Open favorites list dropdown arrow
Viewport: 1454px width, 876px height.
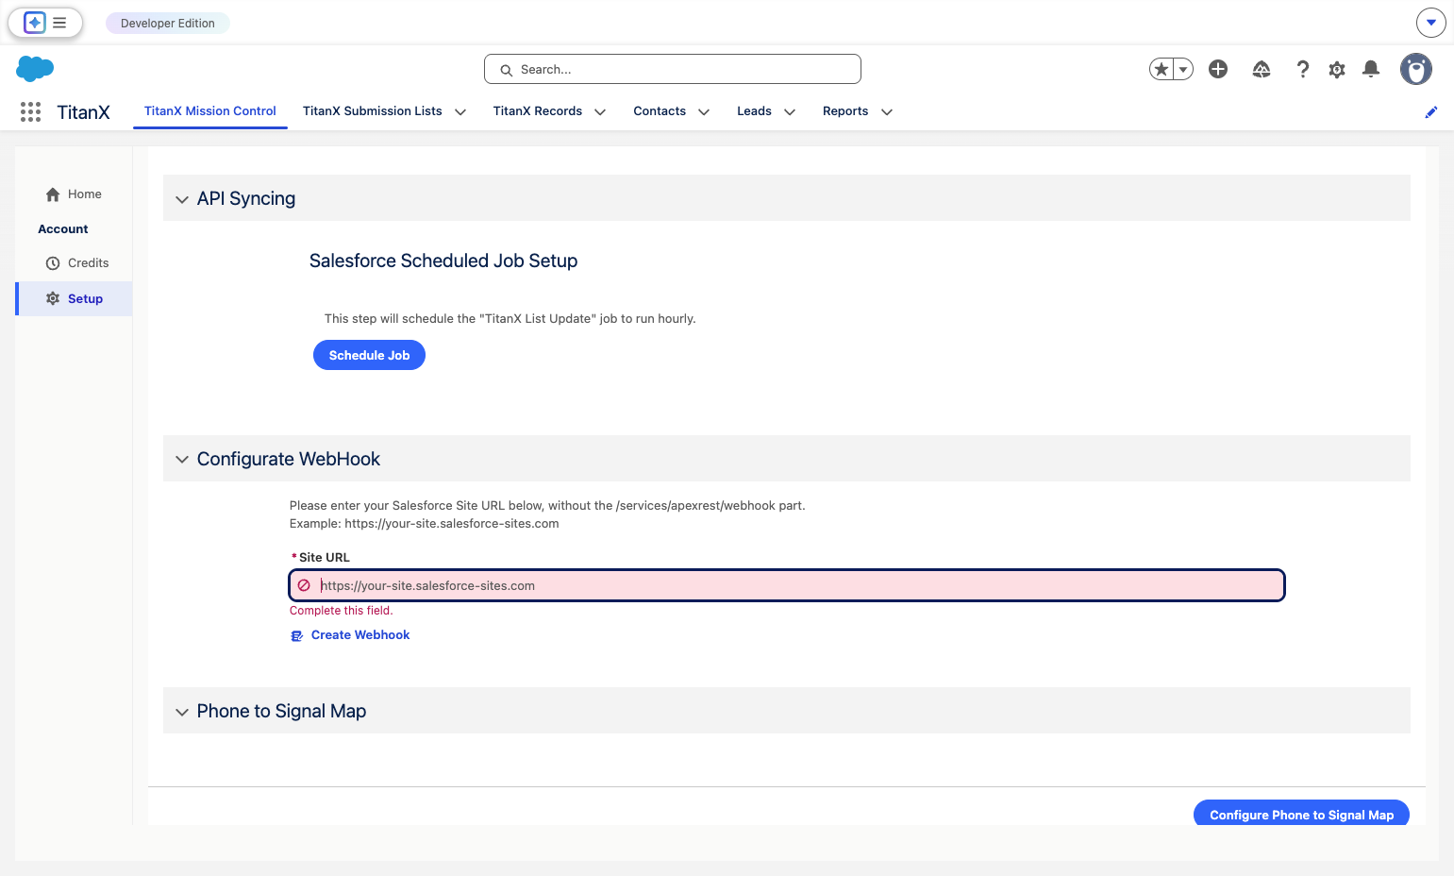click(1183, 69)
